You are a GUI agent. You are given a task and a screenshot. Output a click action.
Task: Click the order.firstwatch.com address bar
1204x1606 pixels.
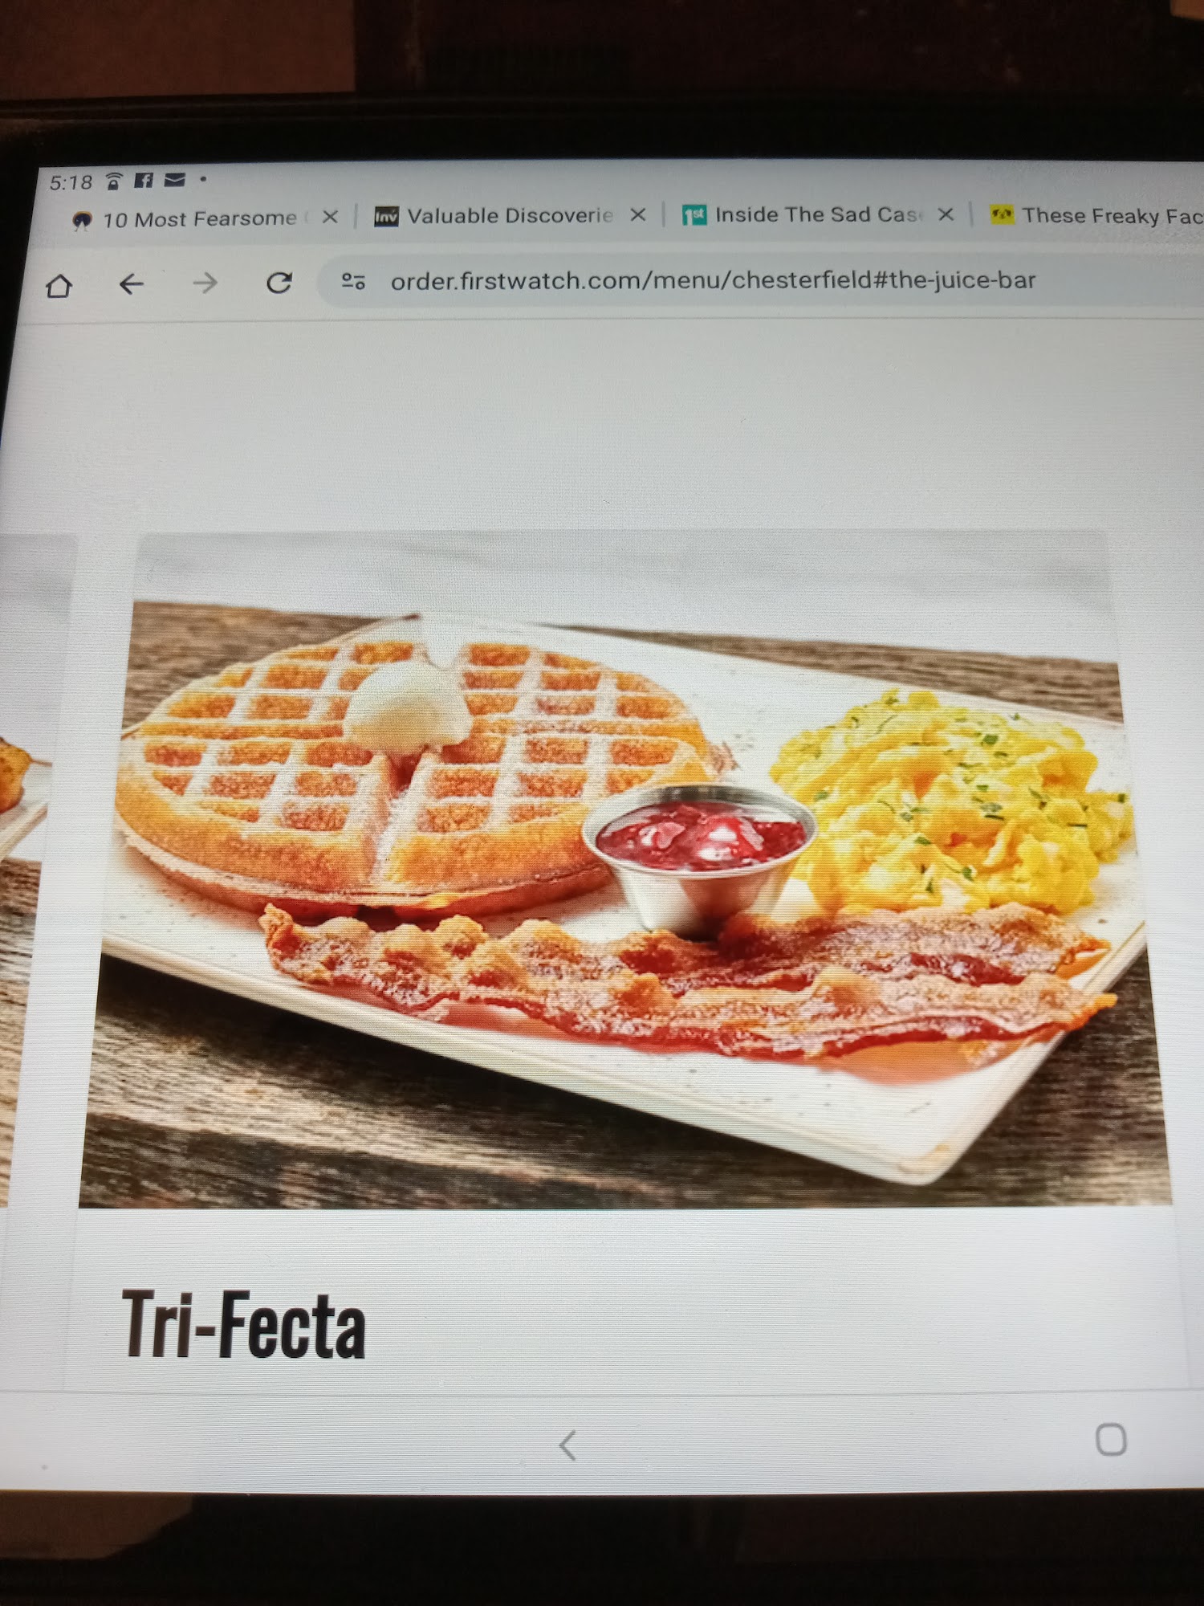tap(763, 280)
